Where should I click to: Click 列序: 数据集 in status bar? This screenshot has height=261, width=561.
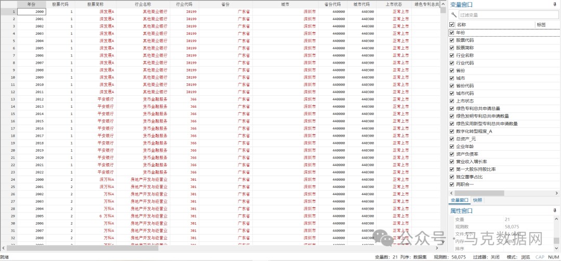414,257
